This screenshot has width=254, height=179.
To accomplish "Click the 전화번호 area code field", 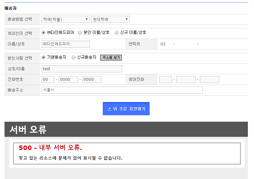I will (48, 80).
